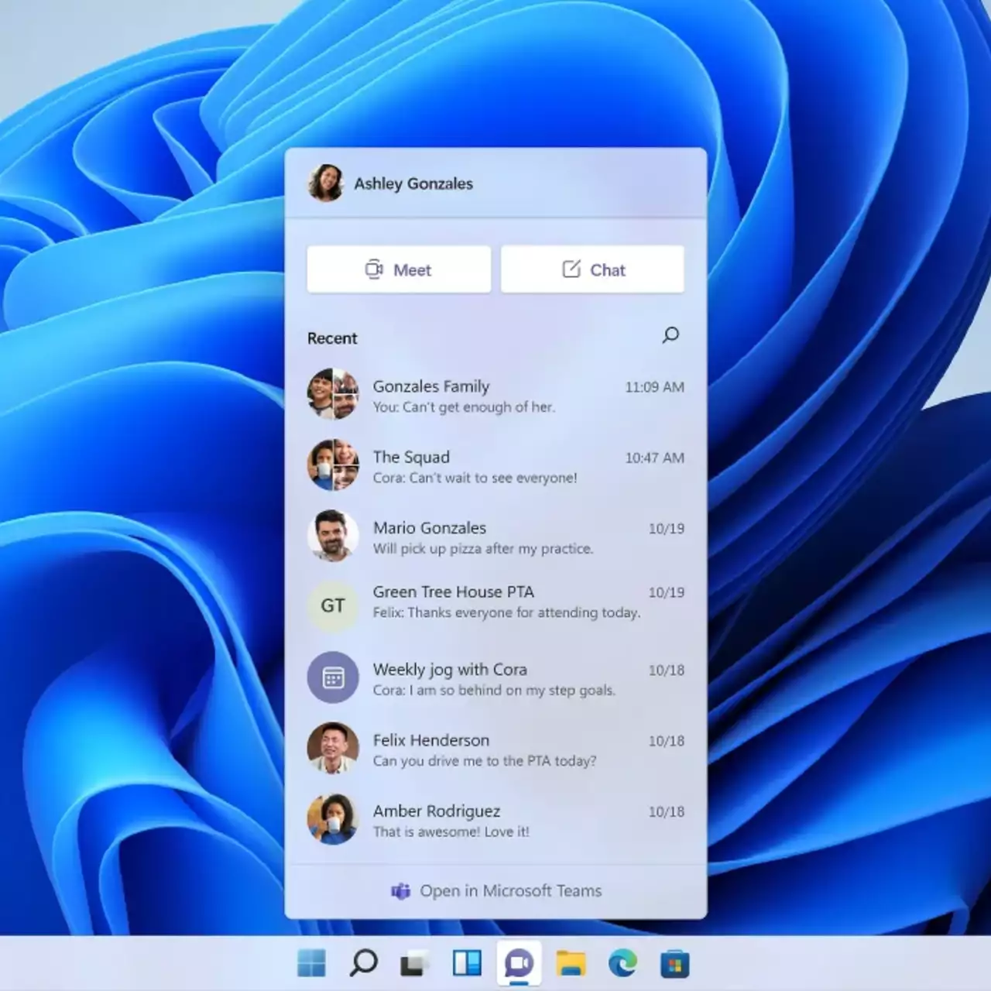Start a new Chat
991x991 pixels.
(x=592, y=269)
